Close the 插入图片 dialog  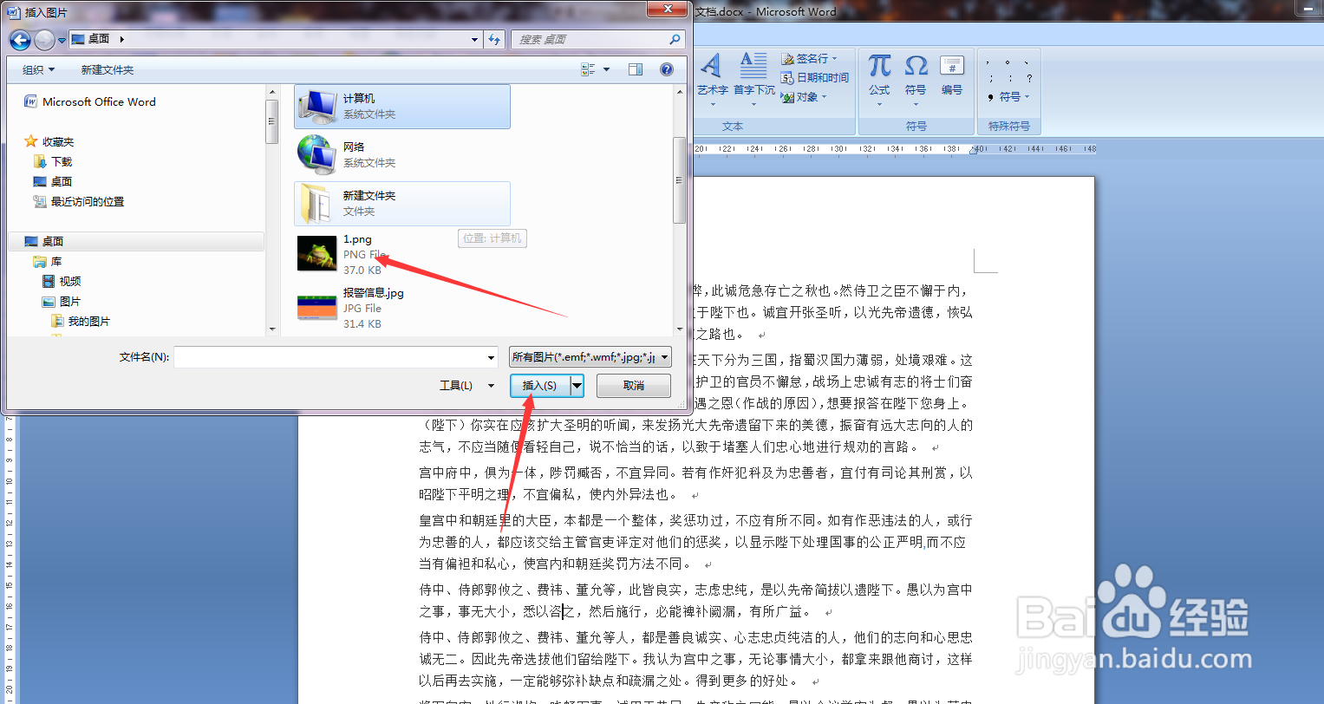pos(669,10)
